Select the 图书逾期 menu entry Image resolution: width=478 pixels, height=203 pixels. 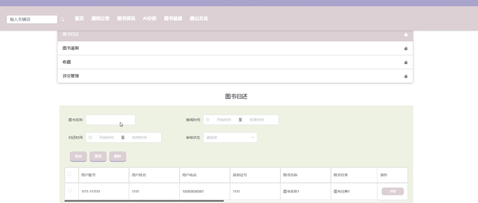[x=235, y=48]
